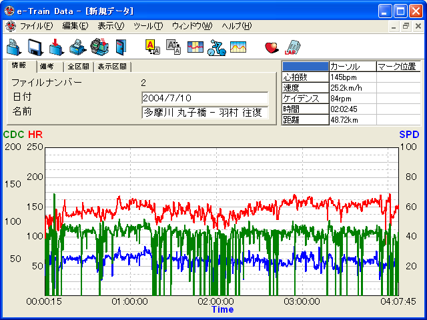The width and height of the screenshot is (427, 320).
Task: Click the yellow font size icon
Action: tap(152, 47)
